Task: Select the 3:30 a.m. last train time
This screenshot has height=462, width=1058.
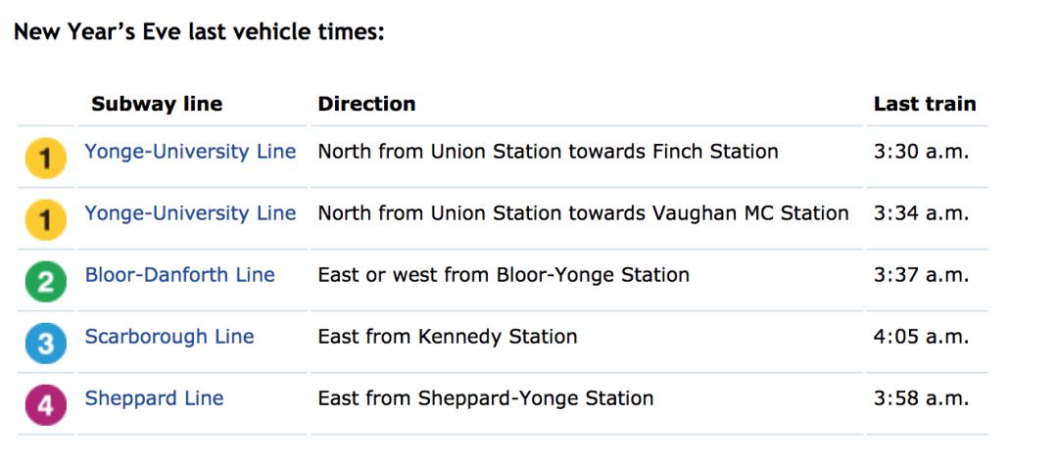Action: pyautogui.click(x=921, y=152)
